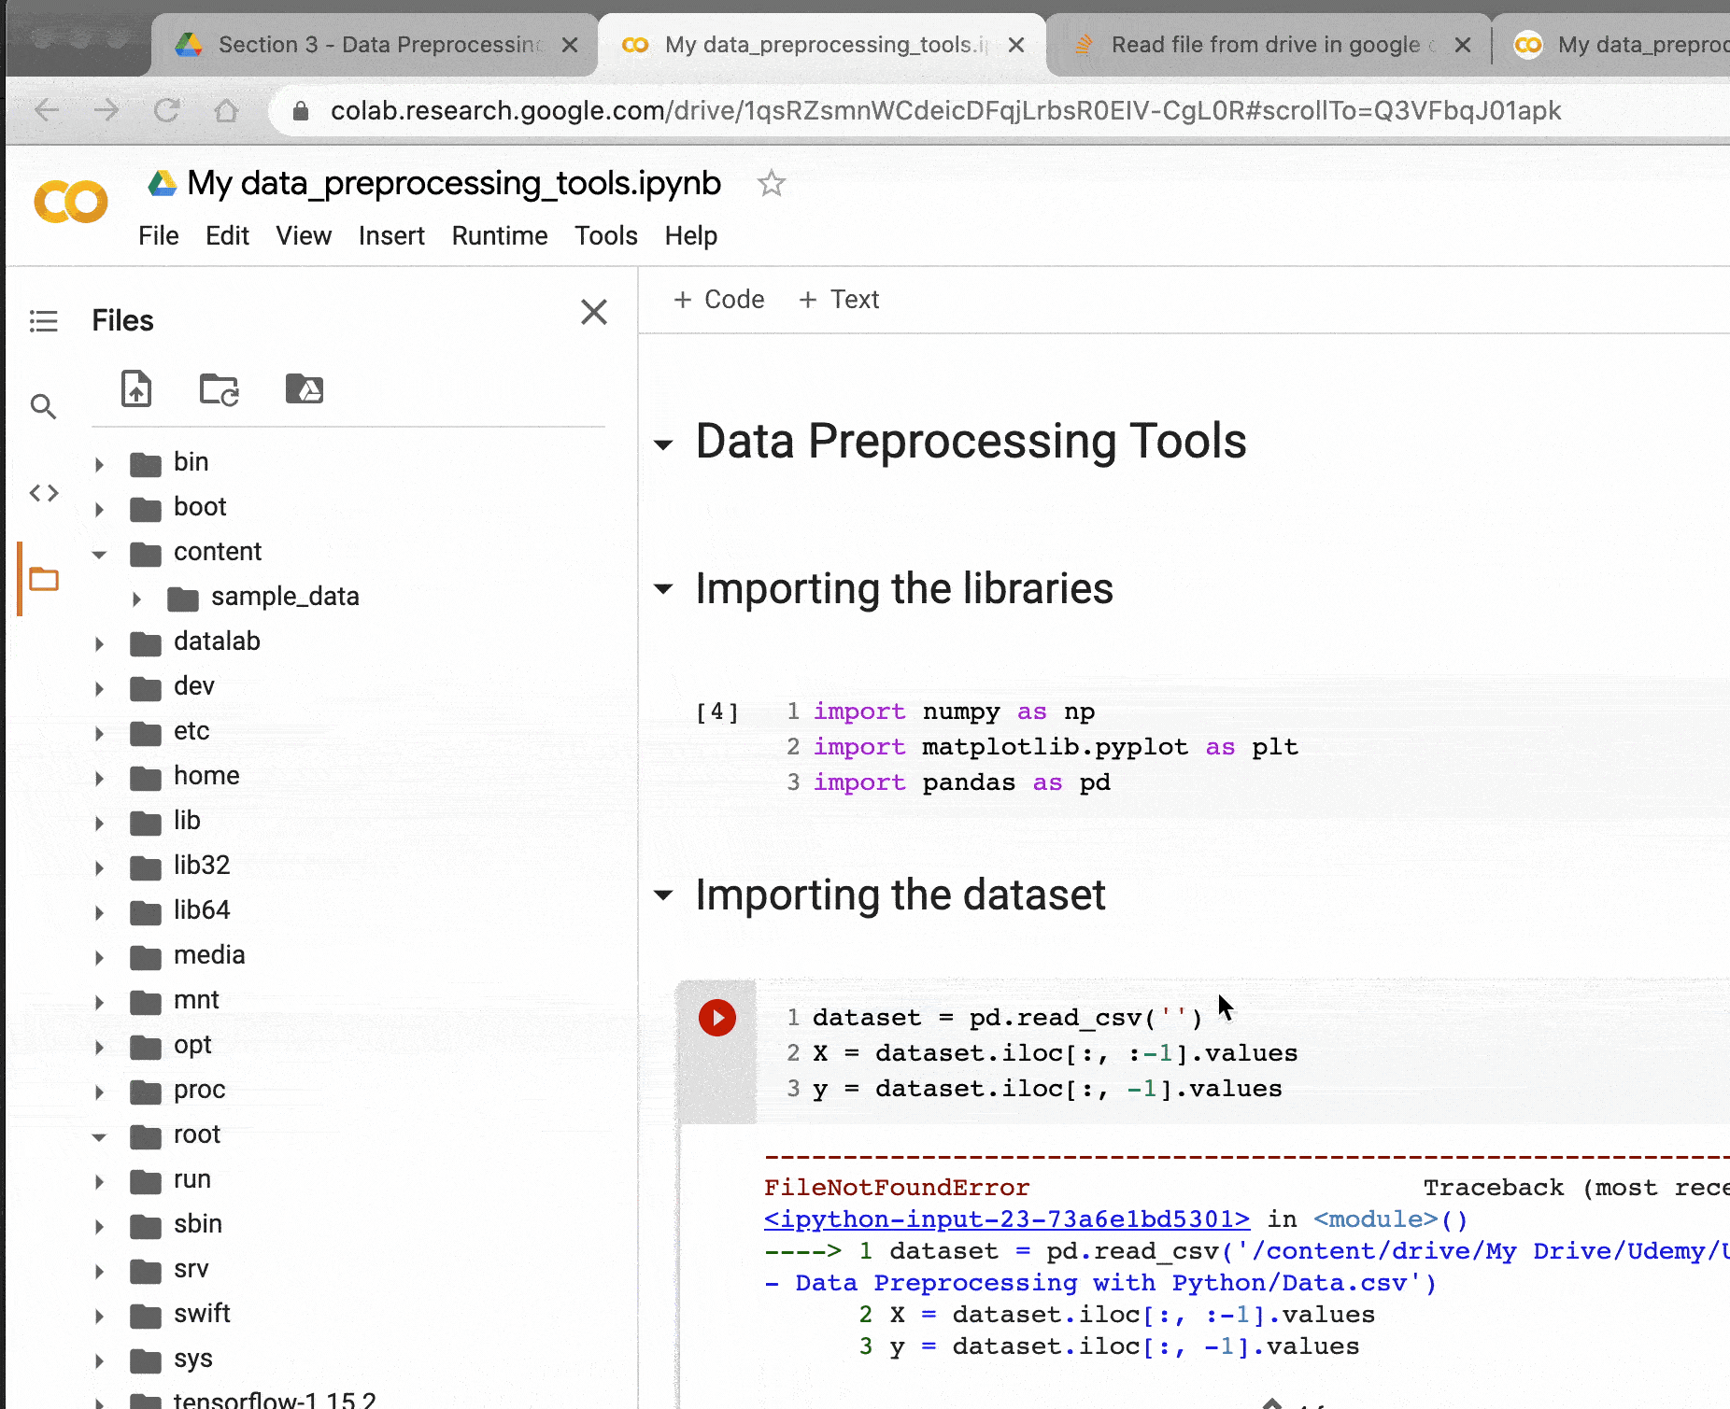Add a new code cell with + Code
This screenshot has width=1730, height=1409.
pyautogui.click(x=718, y=300)
